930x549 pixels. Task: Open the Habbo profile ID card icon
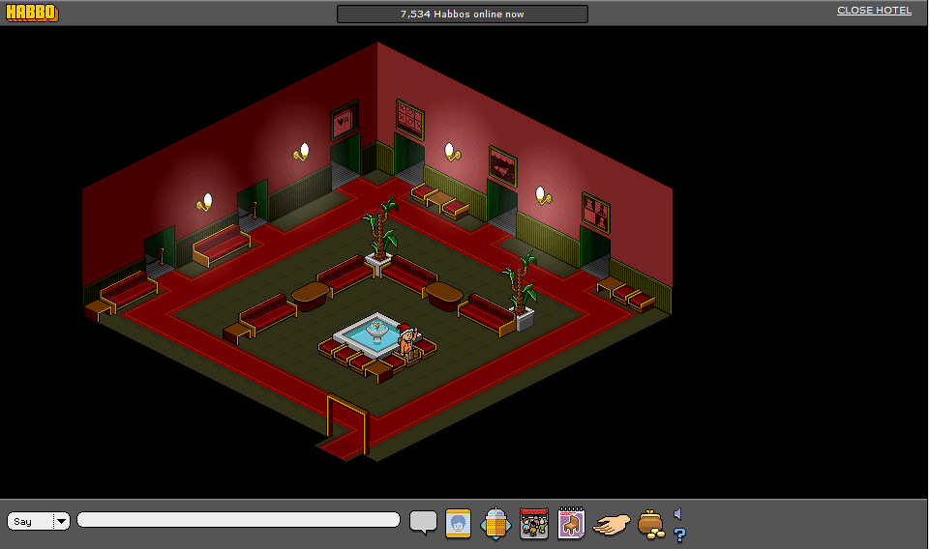(458, 524)
